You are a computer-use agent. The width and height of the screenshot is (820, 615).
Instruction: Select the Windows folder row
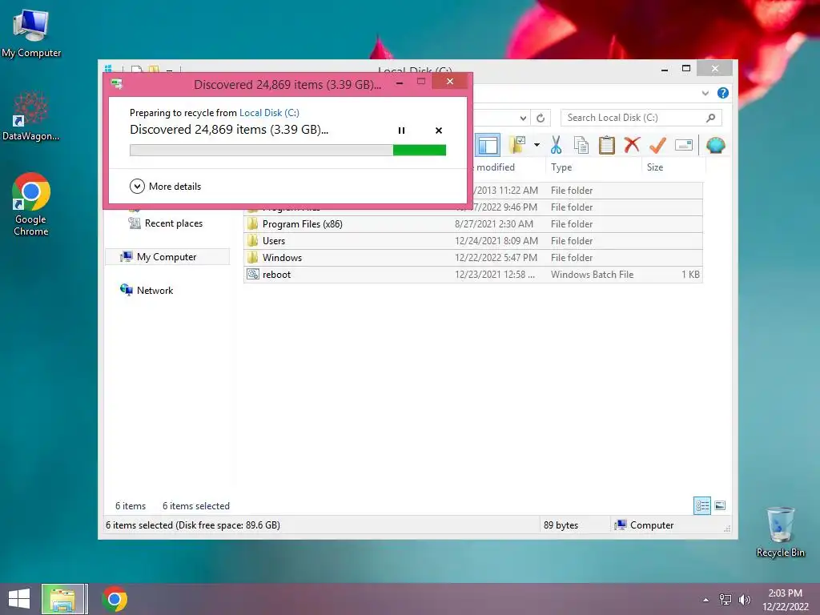472,257
